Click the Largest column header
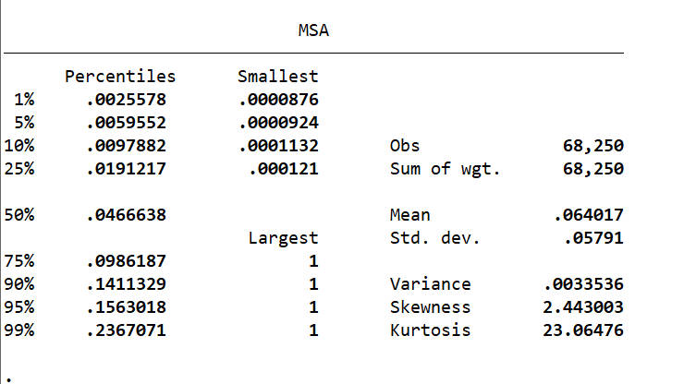Image resolution: width=696 pixels, height=384 pixels. point(283,238)
